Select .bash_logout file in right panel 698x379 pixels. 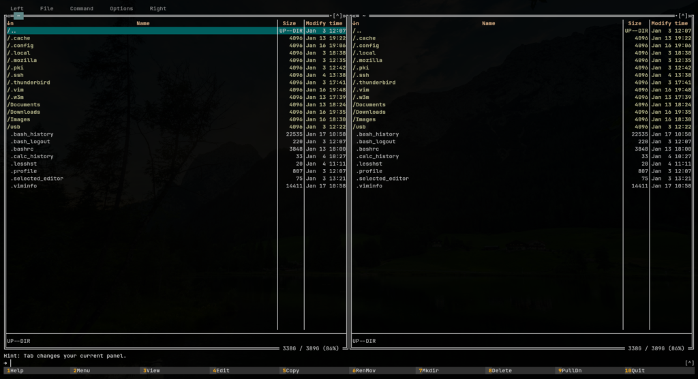(521, 142)
